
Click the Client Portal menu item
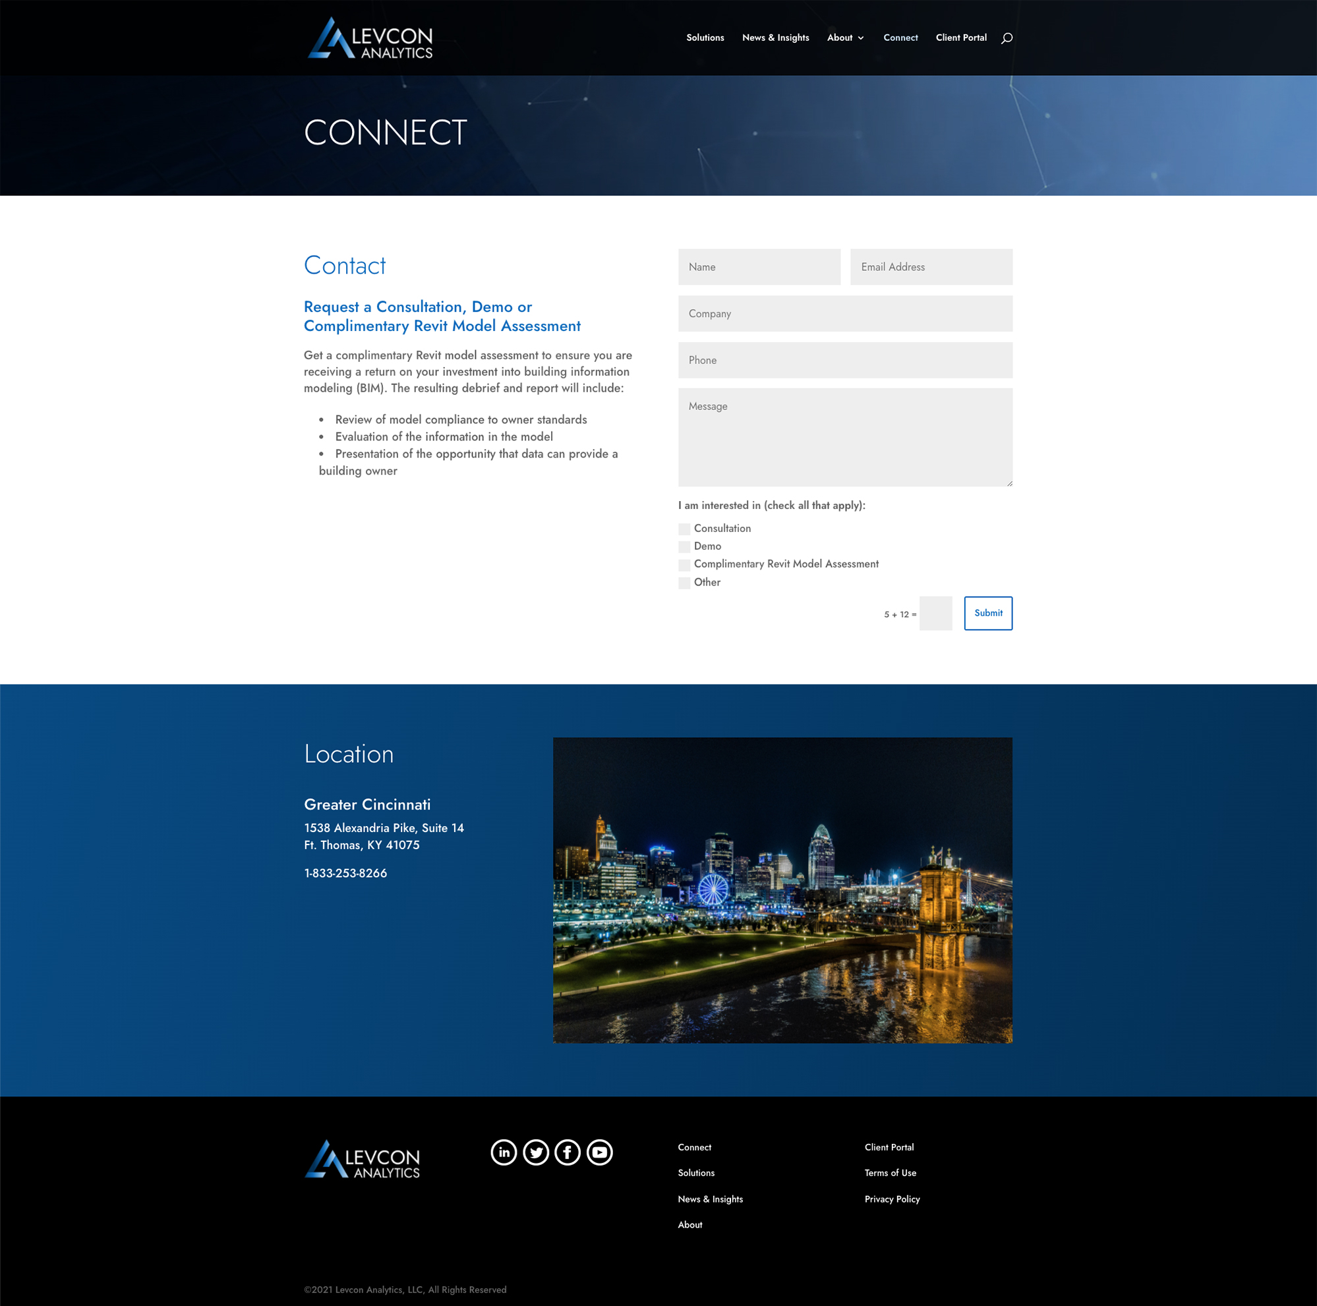[x=962, y=37]
